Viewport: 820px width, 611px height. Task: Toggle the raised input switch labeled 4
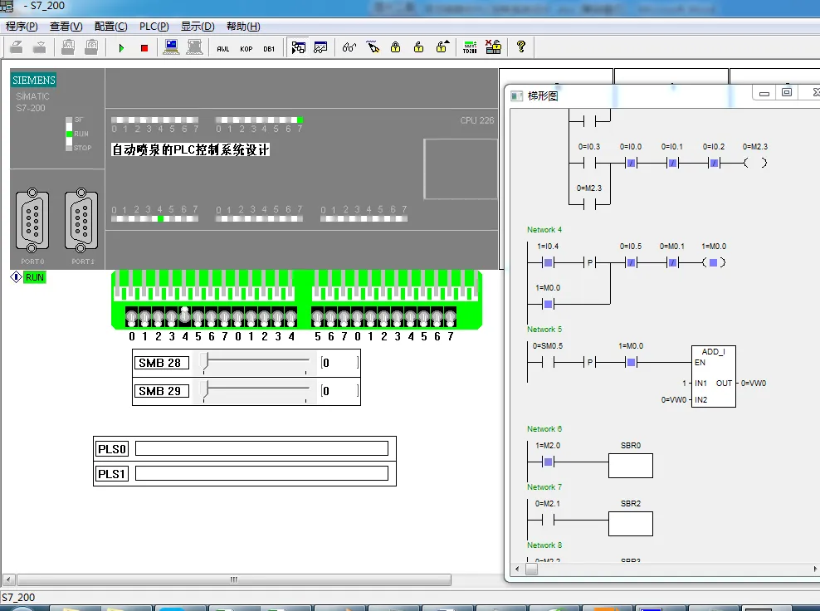click(185, 315)
